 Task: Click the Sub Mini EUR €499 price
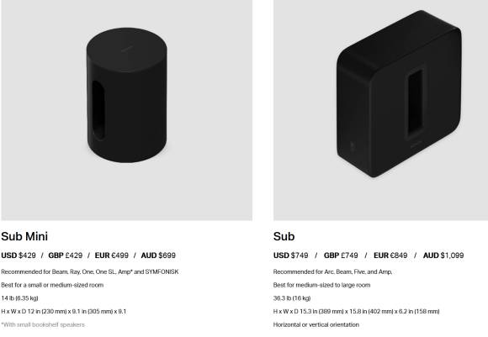tap(111, 255)
